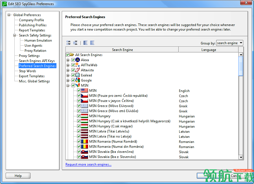
Task: Click the AllTheWeb engine icon
Action: 78,65
